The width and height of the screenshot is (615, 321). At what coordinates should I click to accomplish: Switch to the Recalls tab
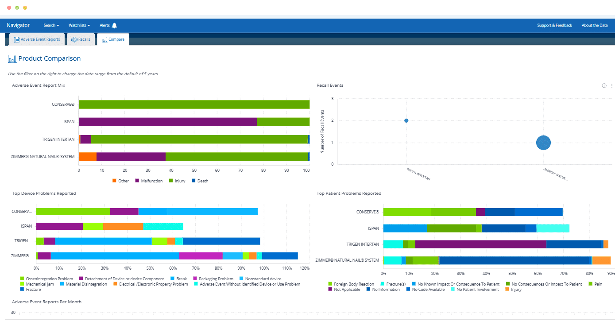(81, 39)
